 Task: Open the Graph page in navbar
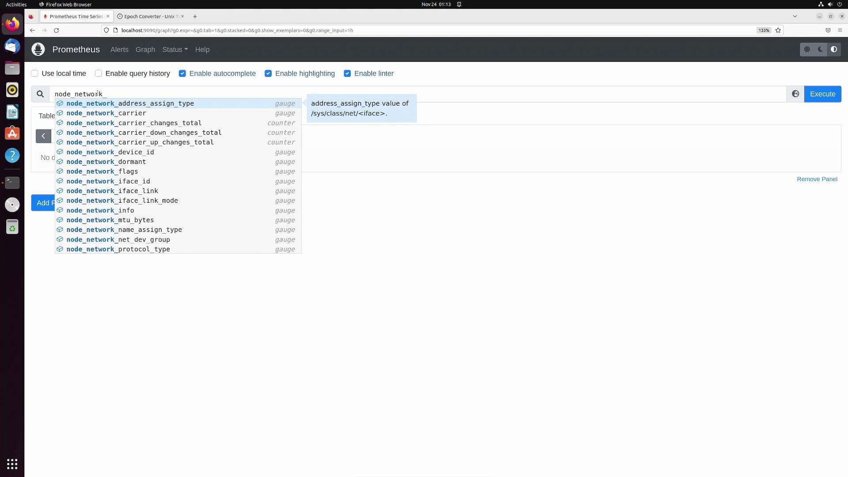(x=145, y=49)
